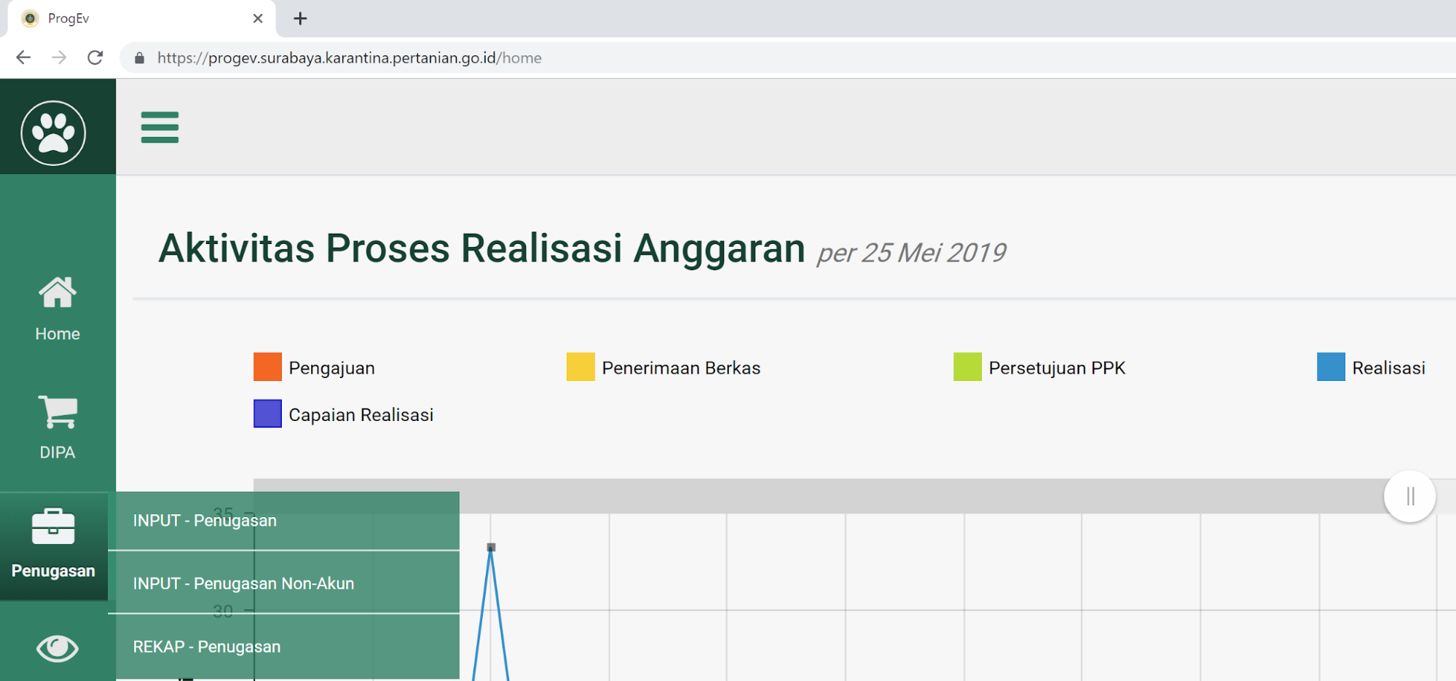1456x681 pixels.
Task: Click the site padlock icon
Action: [140, 58]
